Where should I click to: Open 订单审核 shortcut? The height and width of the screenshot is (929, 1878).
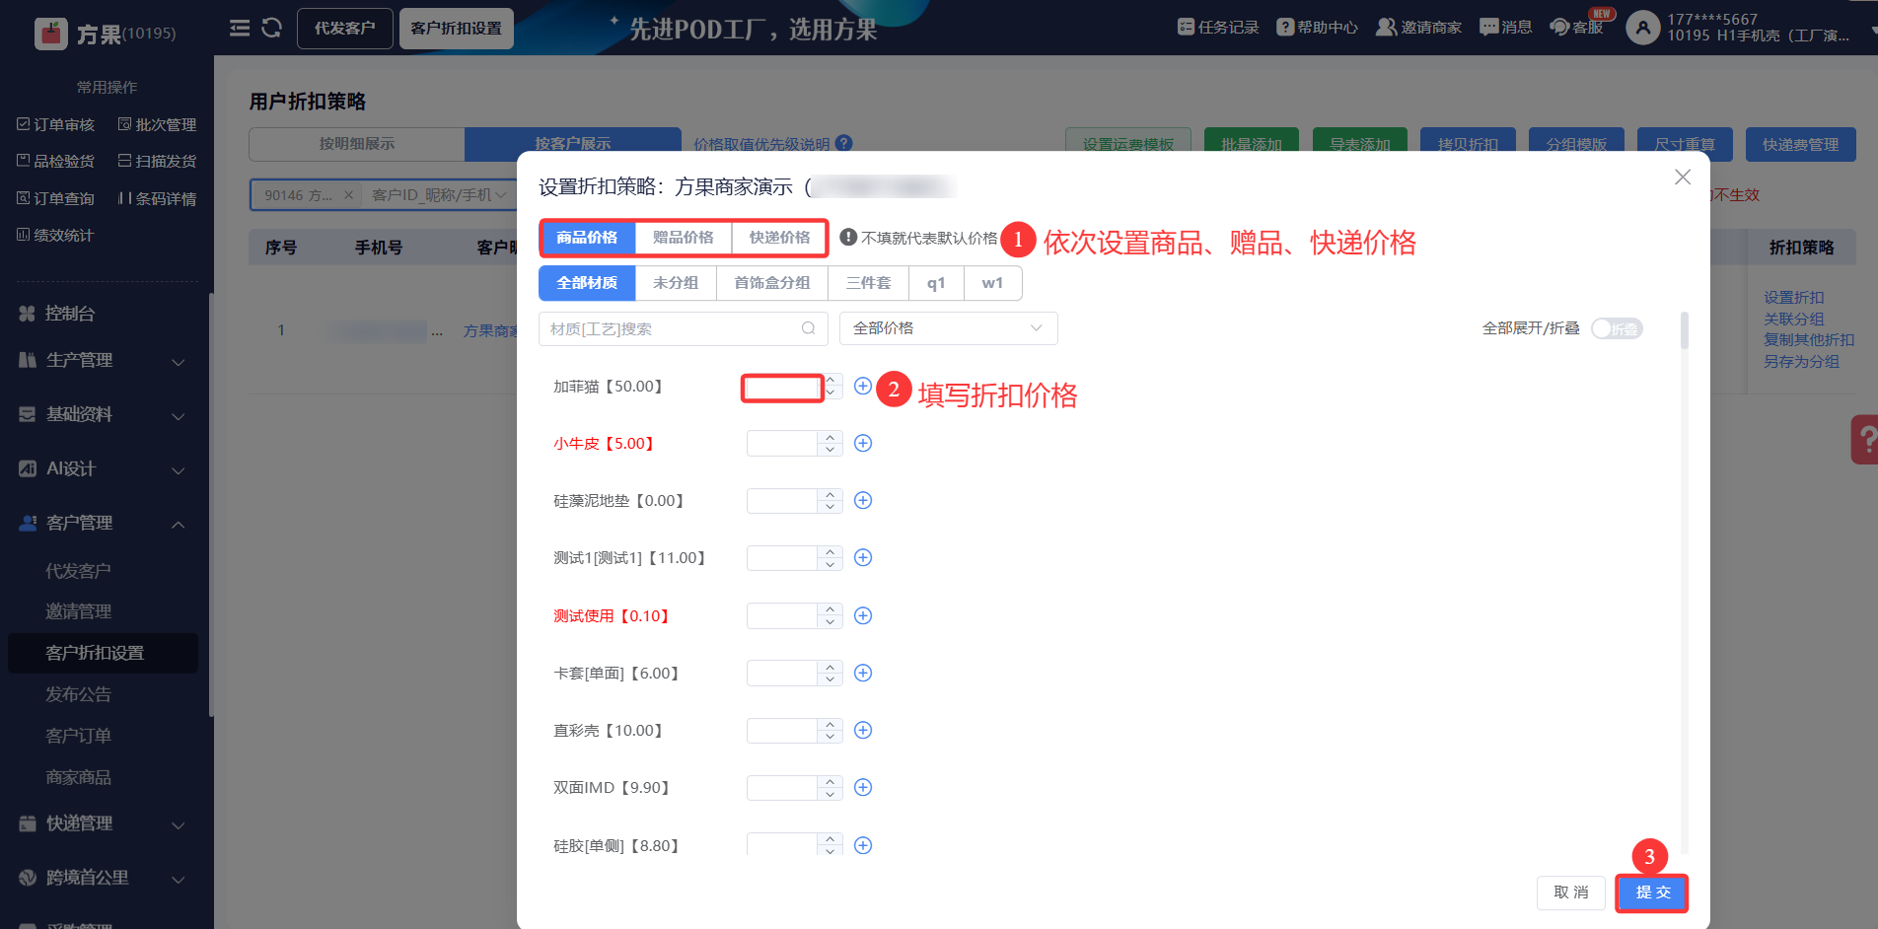click(x=55, y=124)
